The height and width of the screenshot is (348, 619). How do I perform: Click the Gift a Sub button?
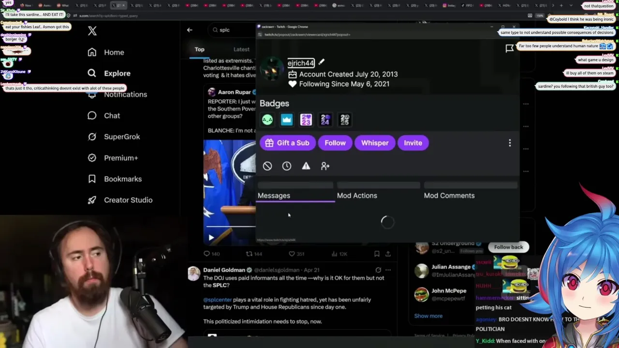coord(287,143)
